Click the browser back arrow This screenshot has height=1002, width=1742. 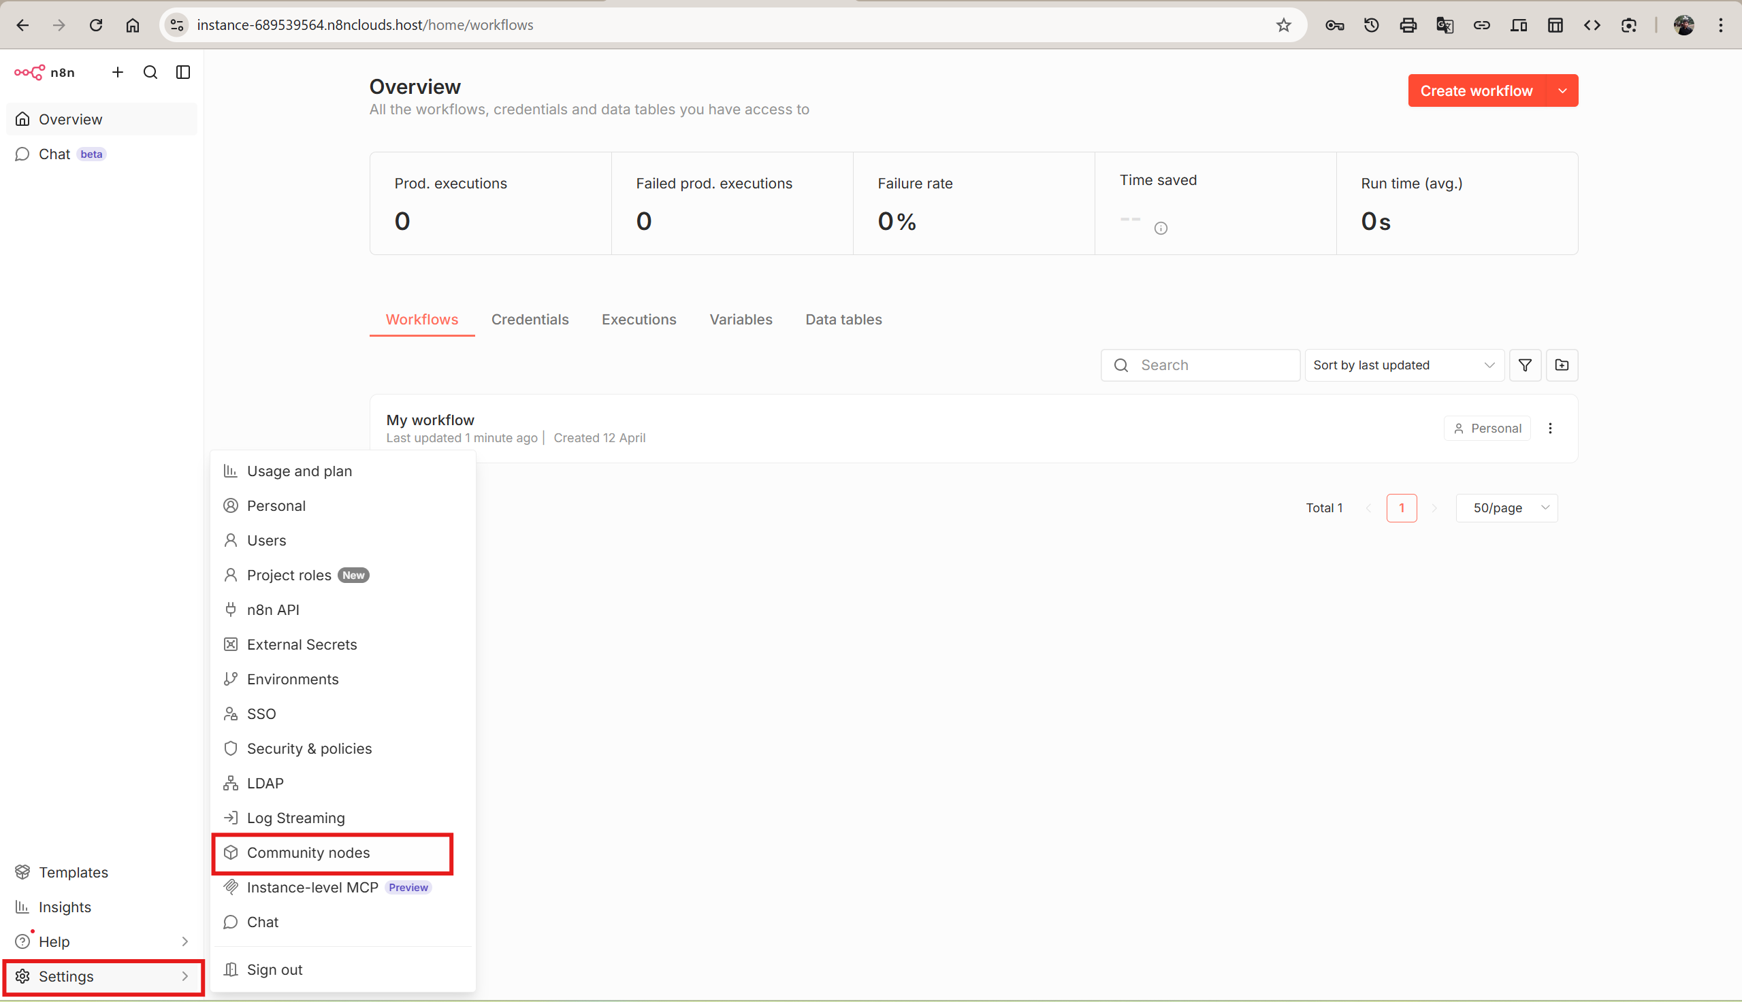[22, 25]
